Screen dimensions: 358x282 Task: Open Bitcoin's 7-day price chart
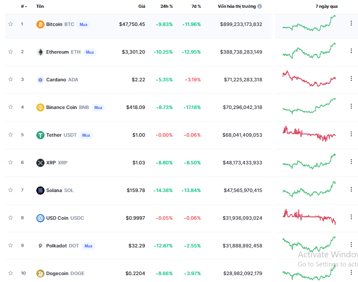309,23
